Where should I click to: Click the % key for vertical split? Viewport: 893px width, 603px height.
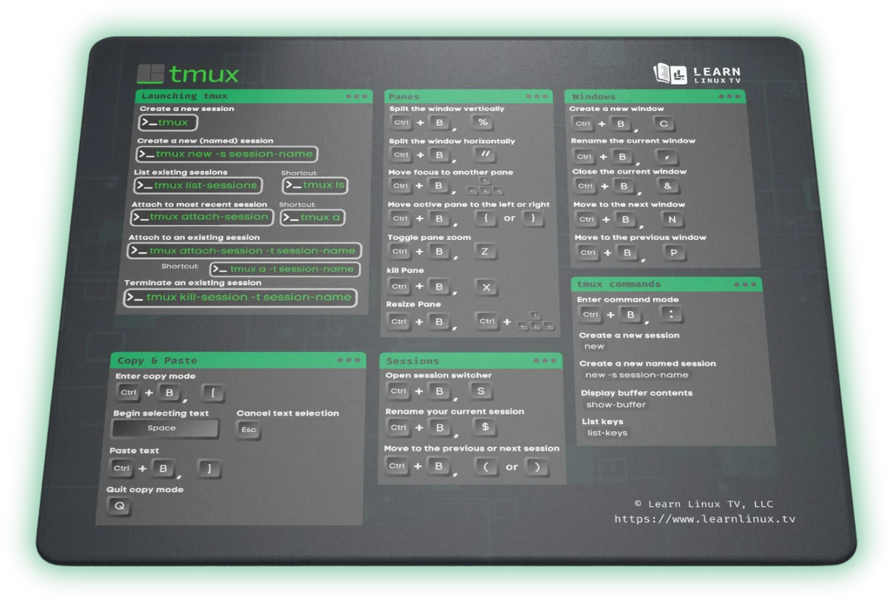(483, 122)
